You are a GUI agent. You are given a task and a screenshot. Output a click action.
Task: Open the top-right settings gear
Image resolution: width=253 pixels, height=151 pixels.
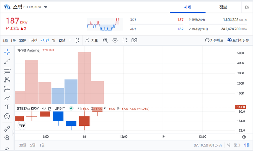click(x=247, y=7)
